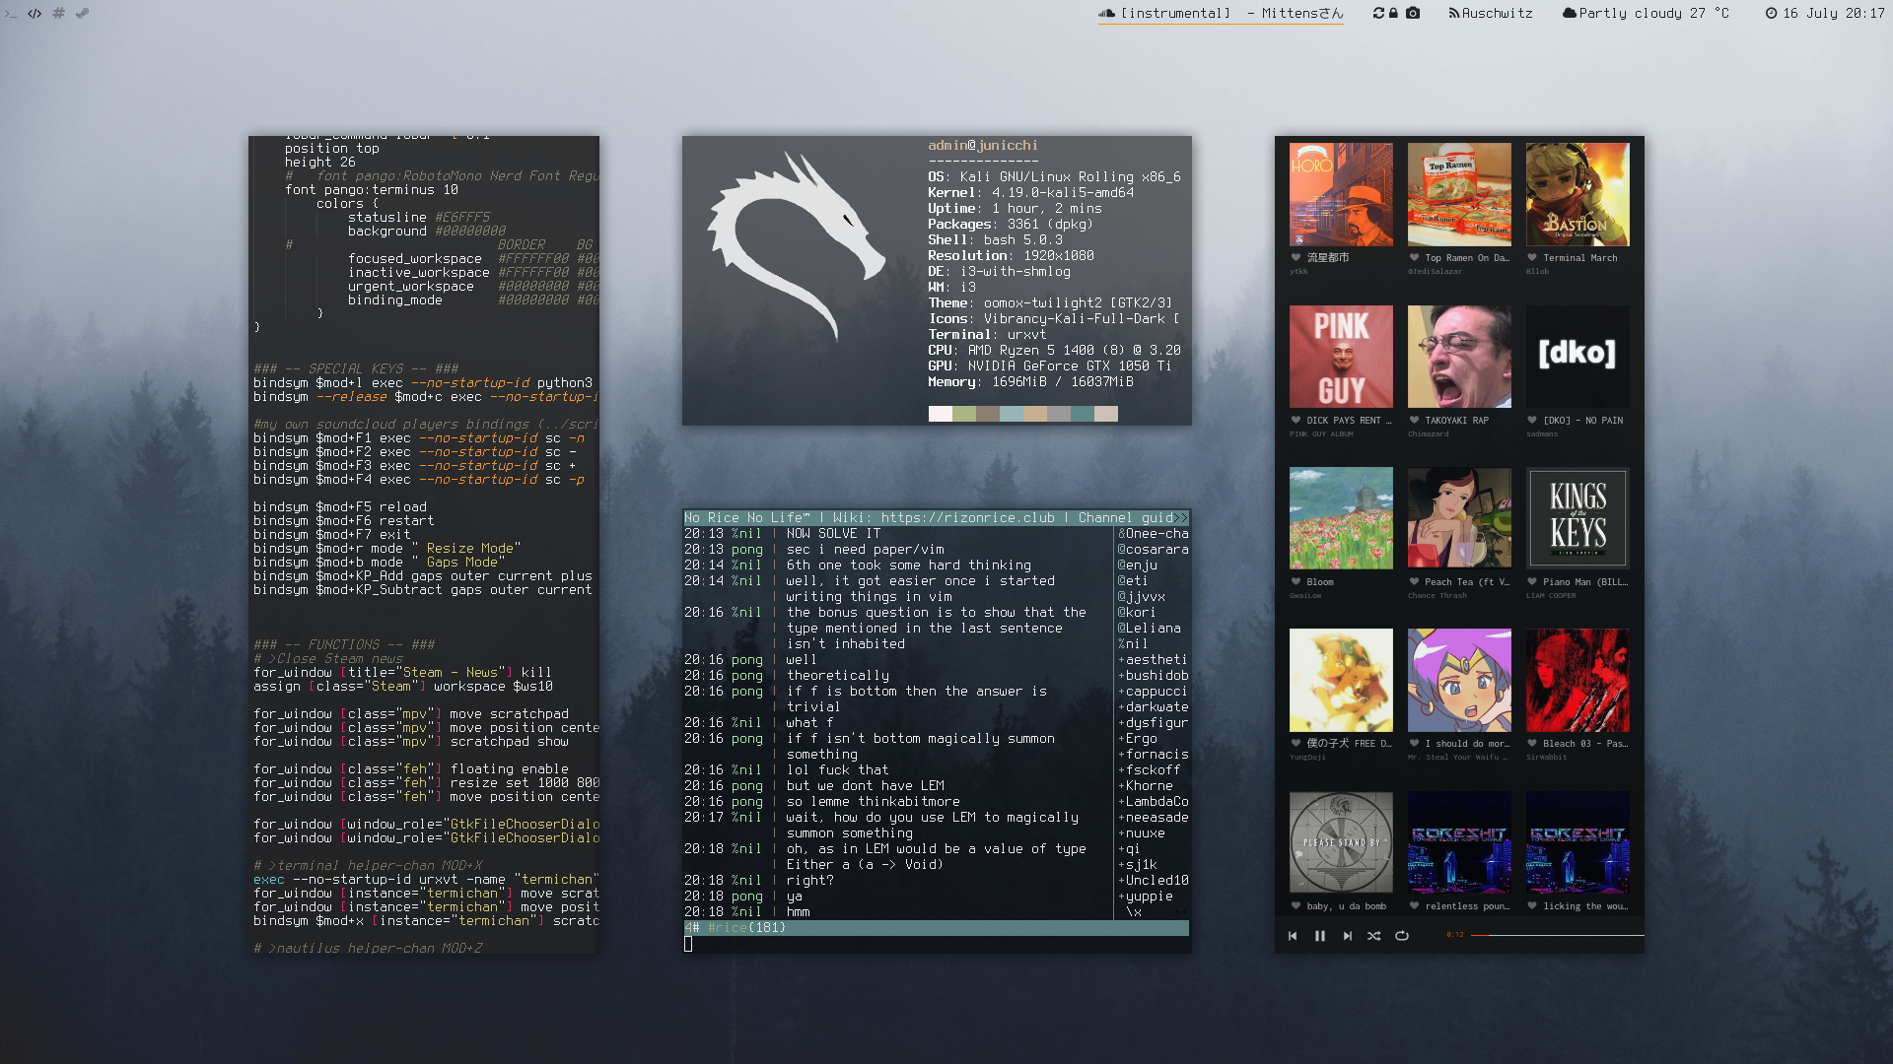Image resolution: width=1893 pixels, height=1064 pixels.
Task: Toggle repeat mode in the player
Action: pyautogui.click(x=1401, y=936)
